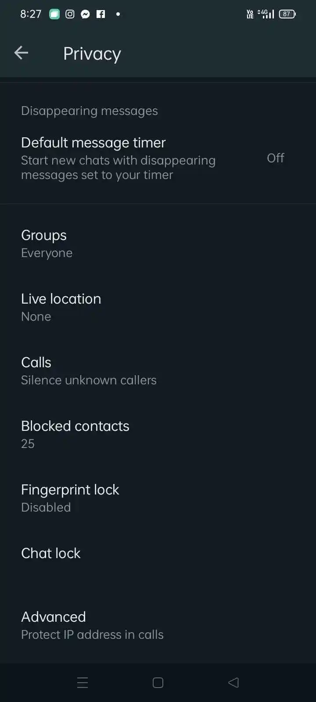Image resolution: width=316 pixels, height=702 pixels.
Task: Open Default message timer setting
Action: (x=118, y=158)
